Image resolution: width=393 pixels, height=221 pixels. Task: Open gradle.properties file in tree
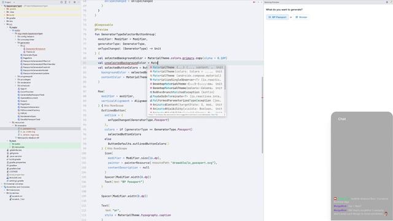pyautogui.click(x=17, y=162)
